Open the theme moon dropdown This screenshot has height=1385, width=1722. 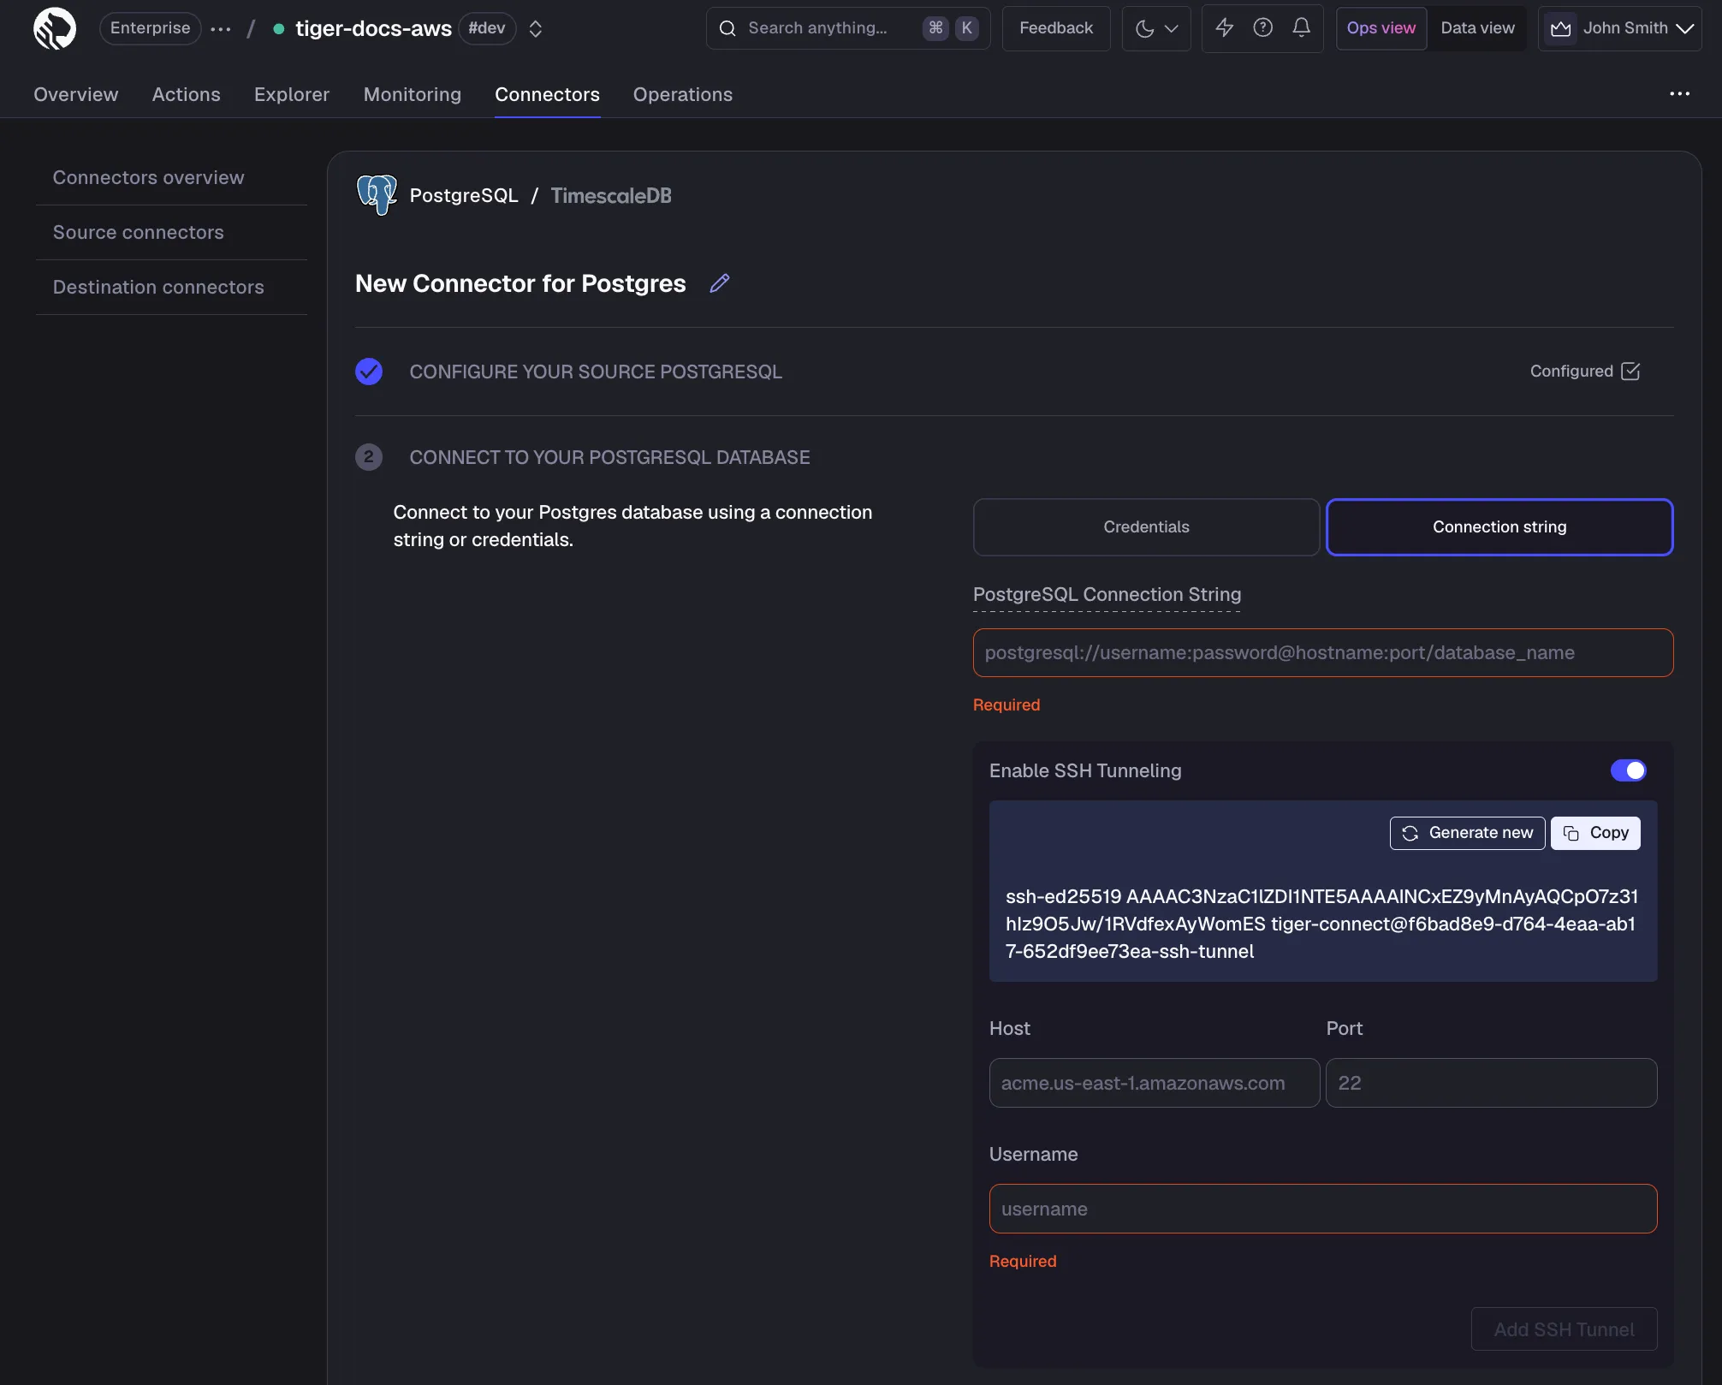[1156, 28]
